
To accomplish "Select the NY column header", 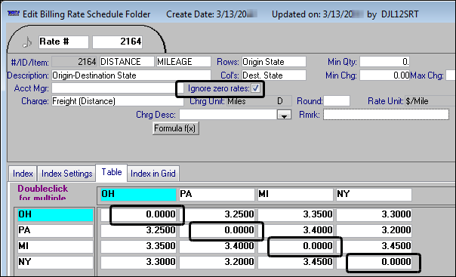I will (x=374, y=195).
